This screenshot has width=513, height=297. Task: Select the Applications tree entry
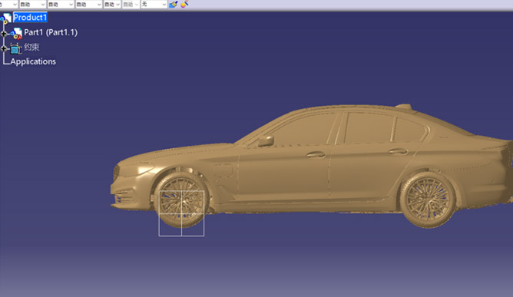33,61
